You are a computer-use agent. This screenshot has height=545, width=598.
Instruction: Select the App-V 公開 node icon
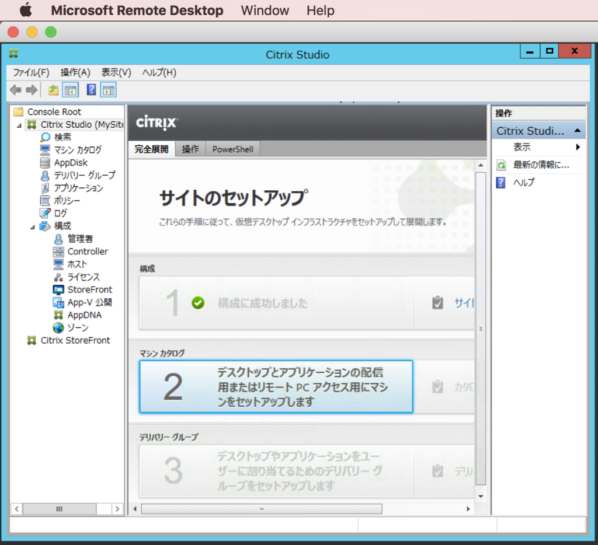(x=58, y=303)
